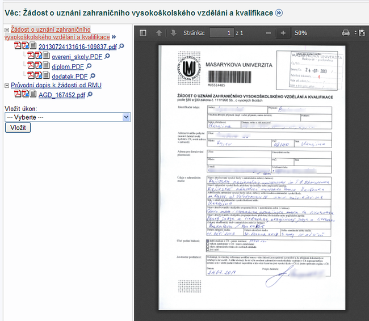The image size is (369, 321).
Task: Open text document icon for AGD_167452.pdf
Action: click(33, 94)
